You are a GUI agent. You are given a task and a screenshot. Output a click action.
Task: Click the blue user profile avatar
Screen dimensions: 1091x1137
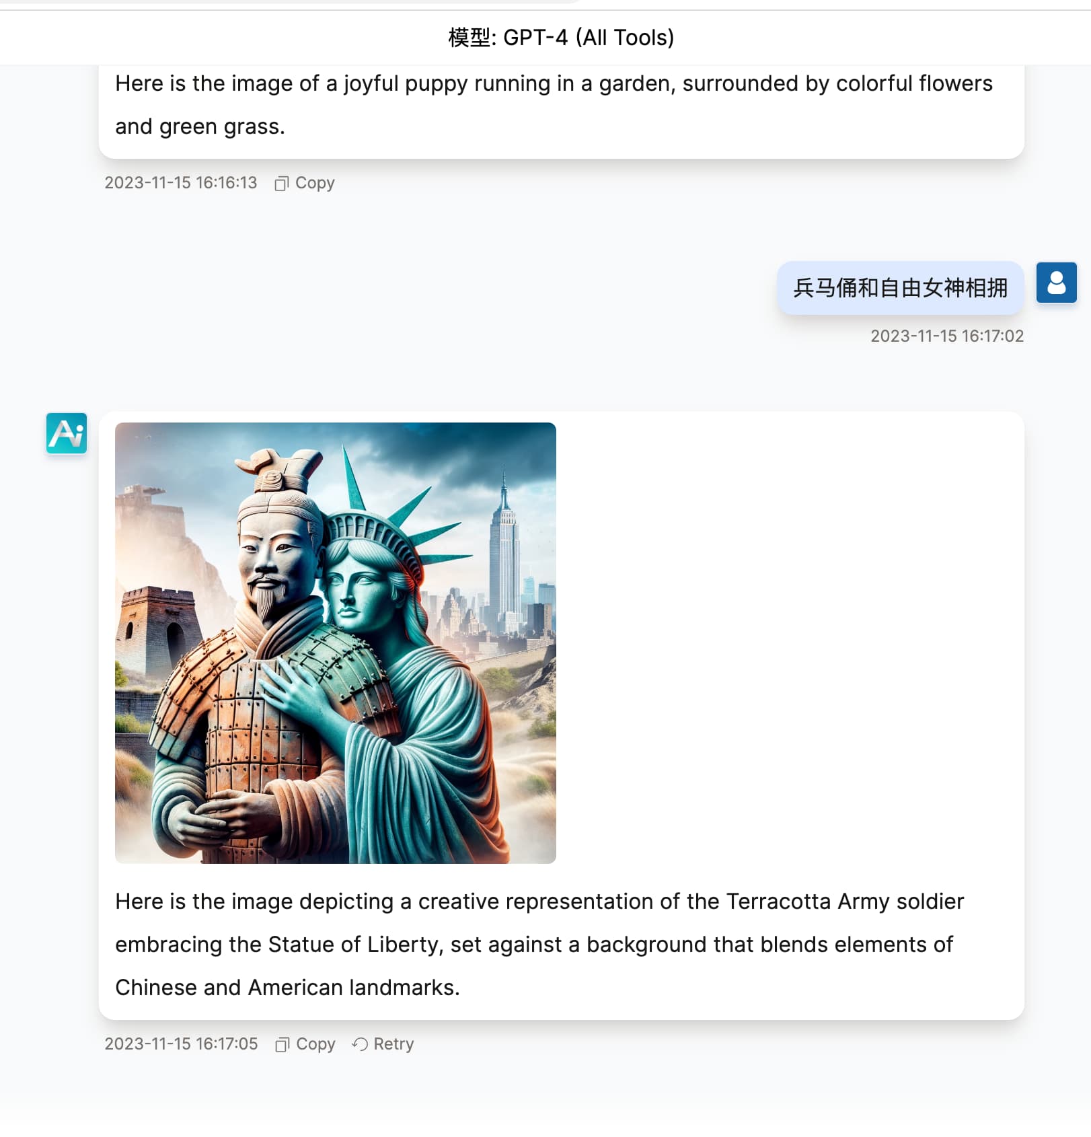pyautogui.click(x=1056, y=283)
